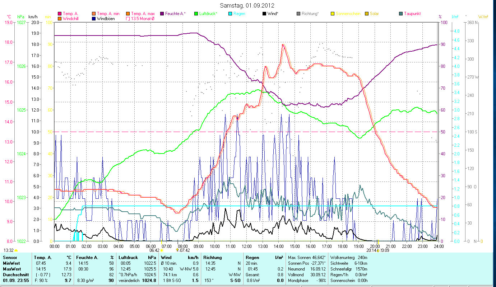Click the W/m² axis unit label
This screenshot has width=496, height=287.
click(x=483, y=17)
